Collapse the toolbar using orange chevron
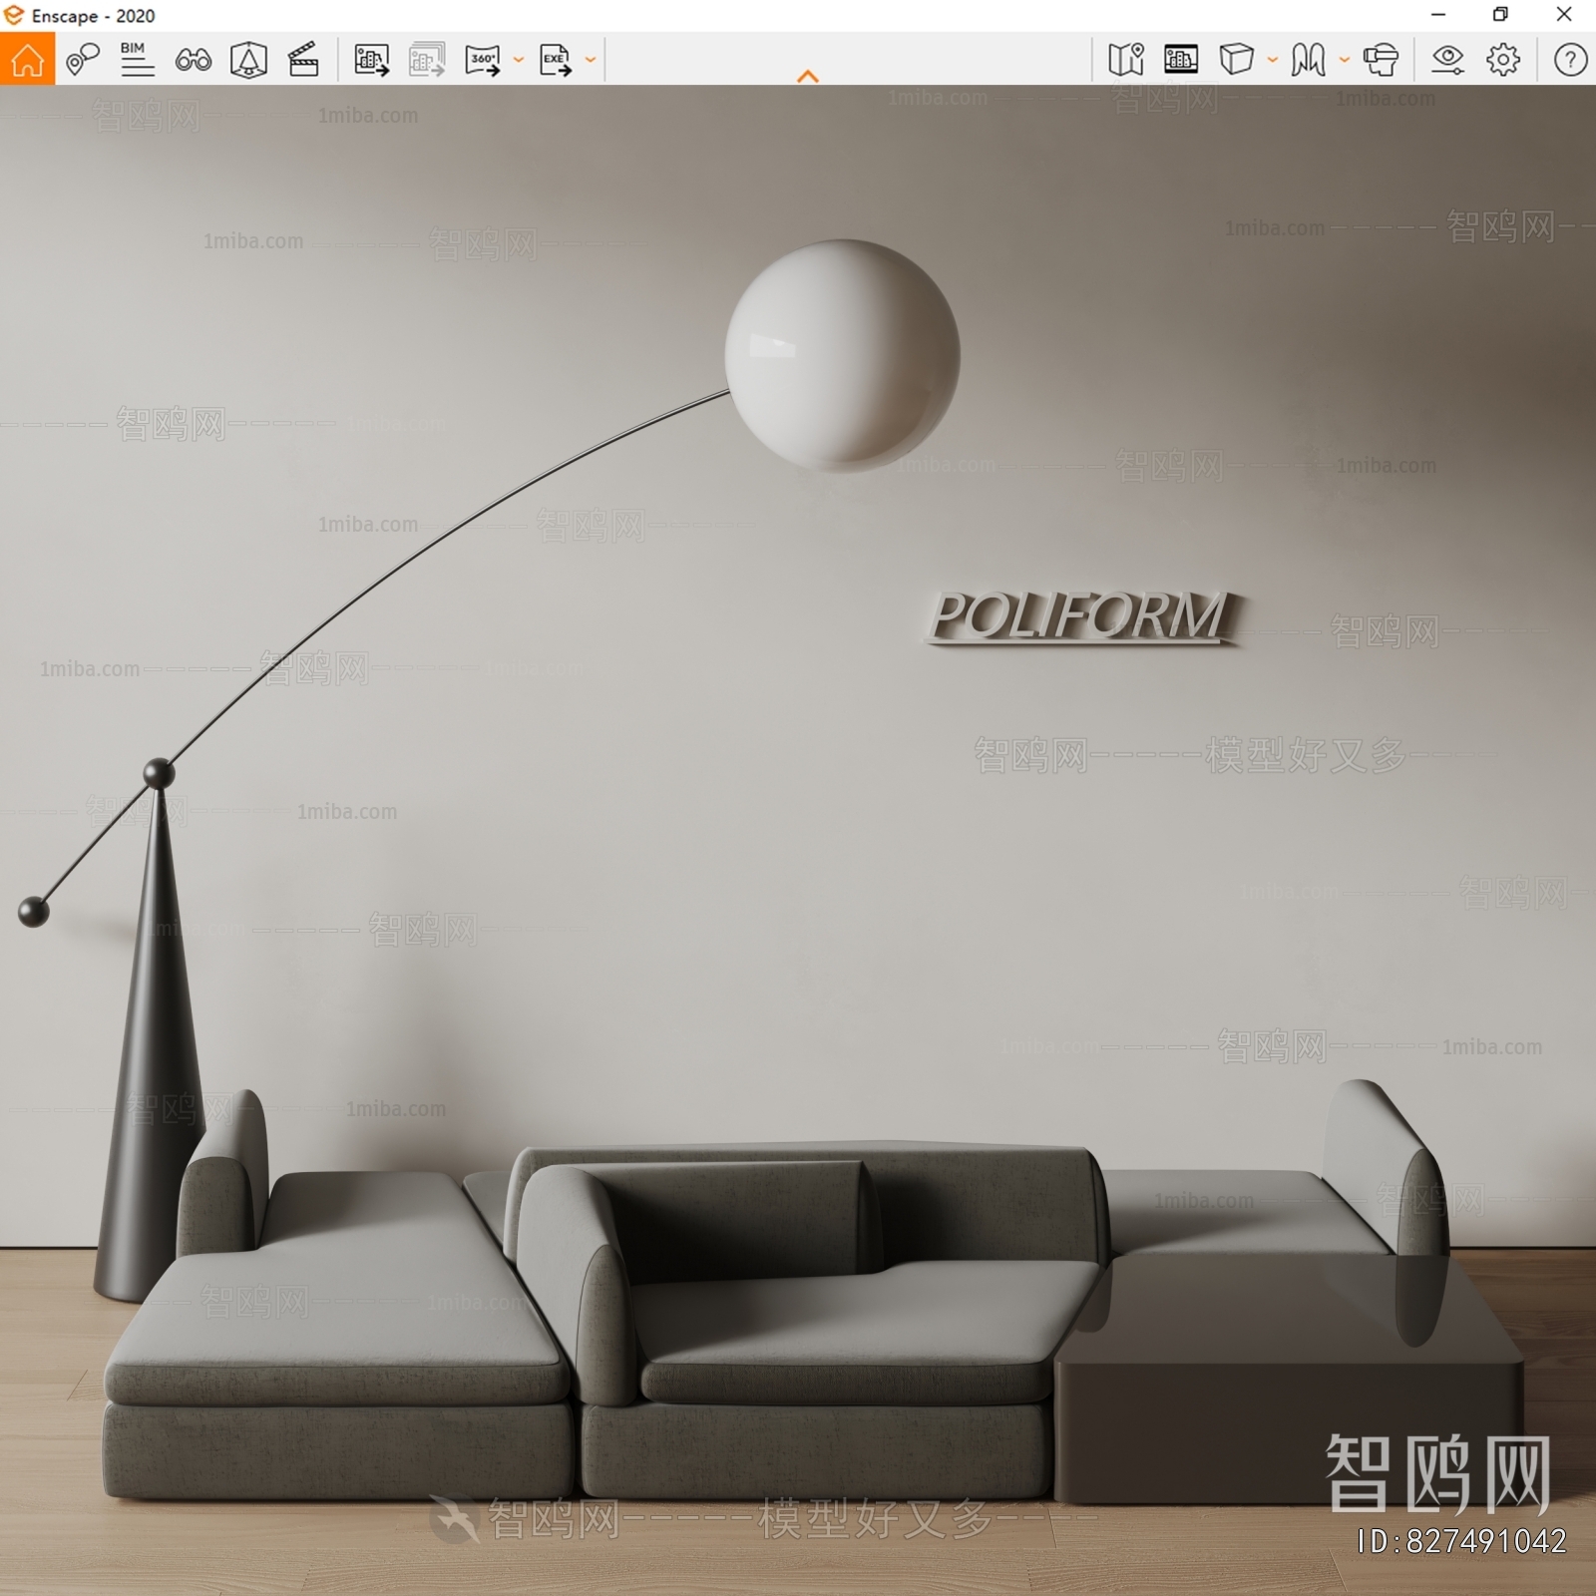Screen dimensions: 1596x1596 tap(808, 76)
